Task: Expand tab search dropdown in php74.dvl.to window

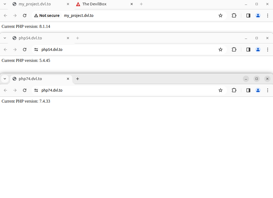Action: [5, 79]
